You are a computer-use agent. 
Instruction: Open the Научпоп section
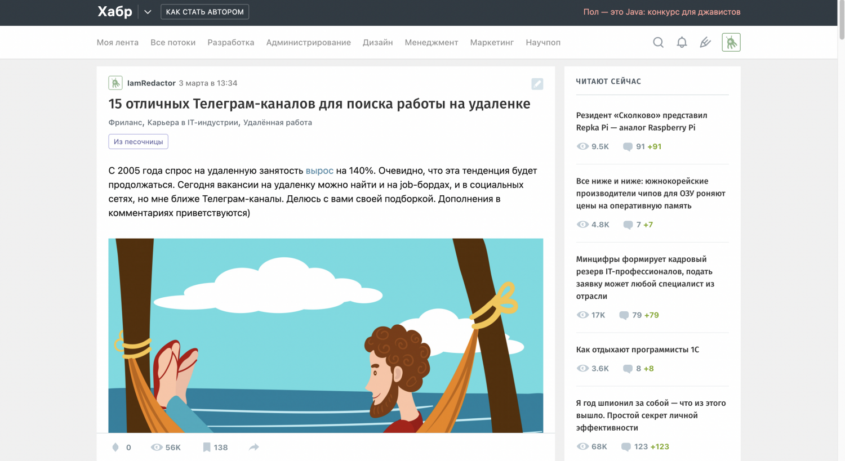pos(542,42)
